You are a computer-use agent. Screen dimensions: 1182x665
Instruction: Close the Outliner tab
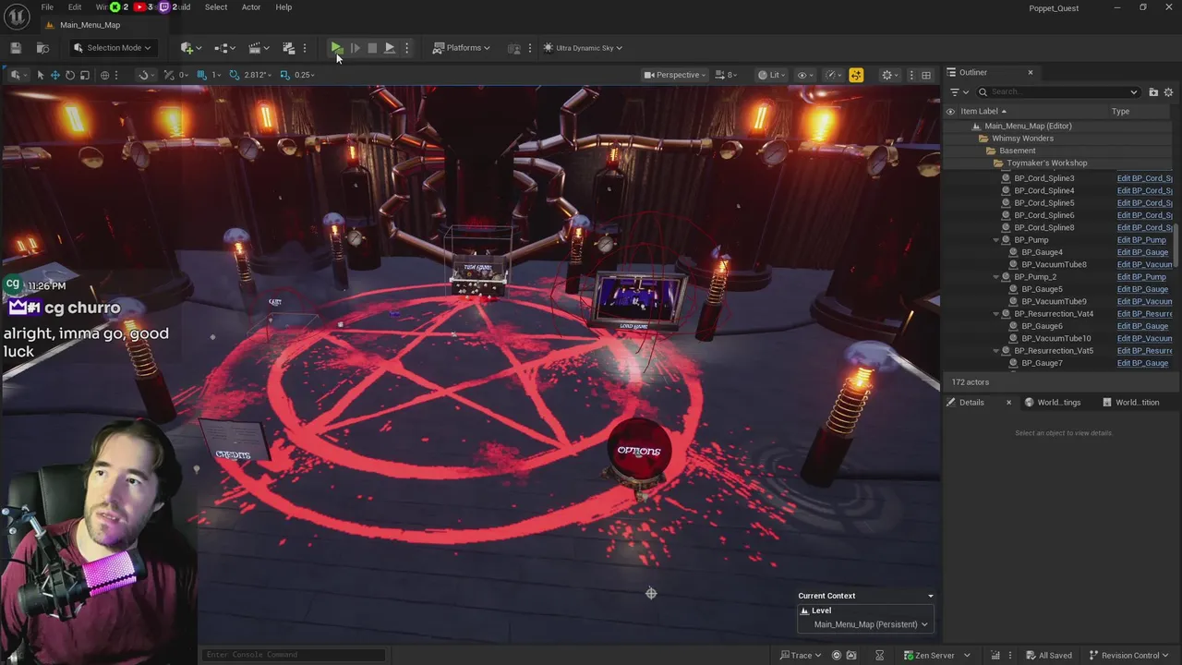[x=1031, y=72]
